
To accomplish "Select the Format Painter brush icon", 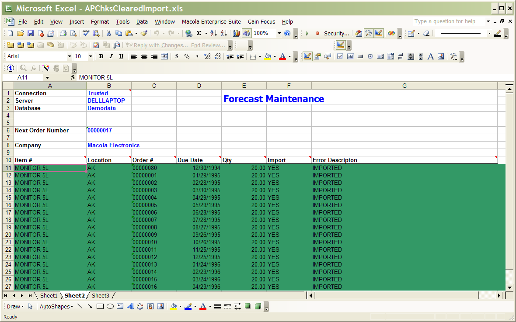I will click(144, 33).
